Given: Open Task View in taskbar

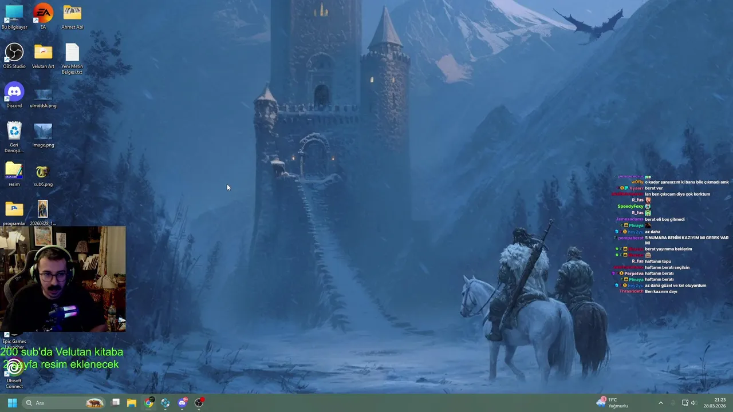Looking at the screenshot, I should [115, 403].
